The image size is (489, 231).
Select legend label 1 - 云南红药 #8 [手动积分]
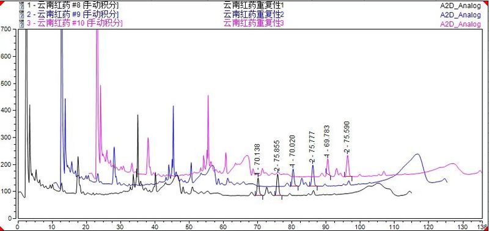(x=72, y=5)
